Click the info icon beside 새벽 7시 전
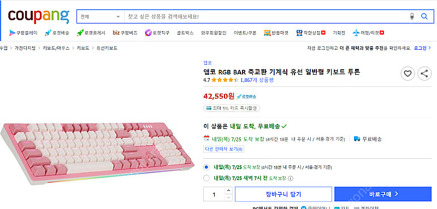Screen dimensions: 437x209 pyautogui.click(x=290, y=178)
